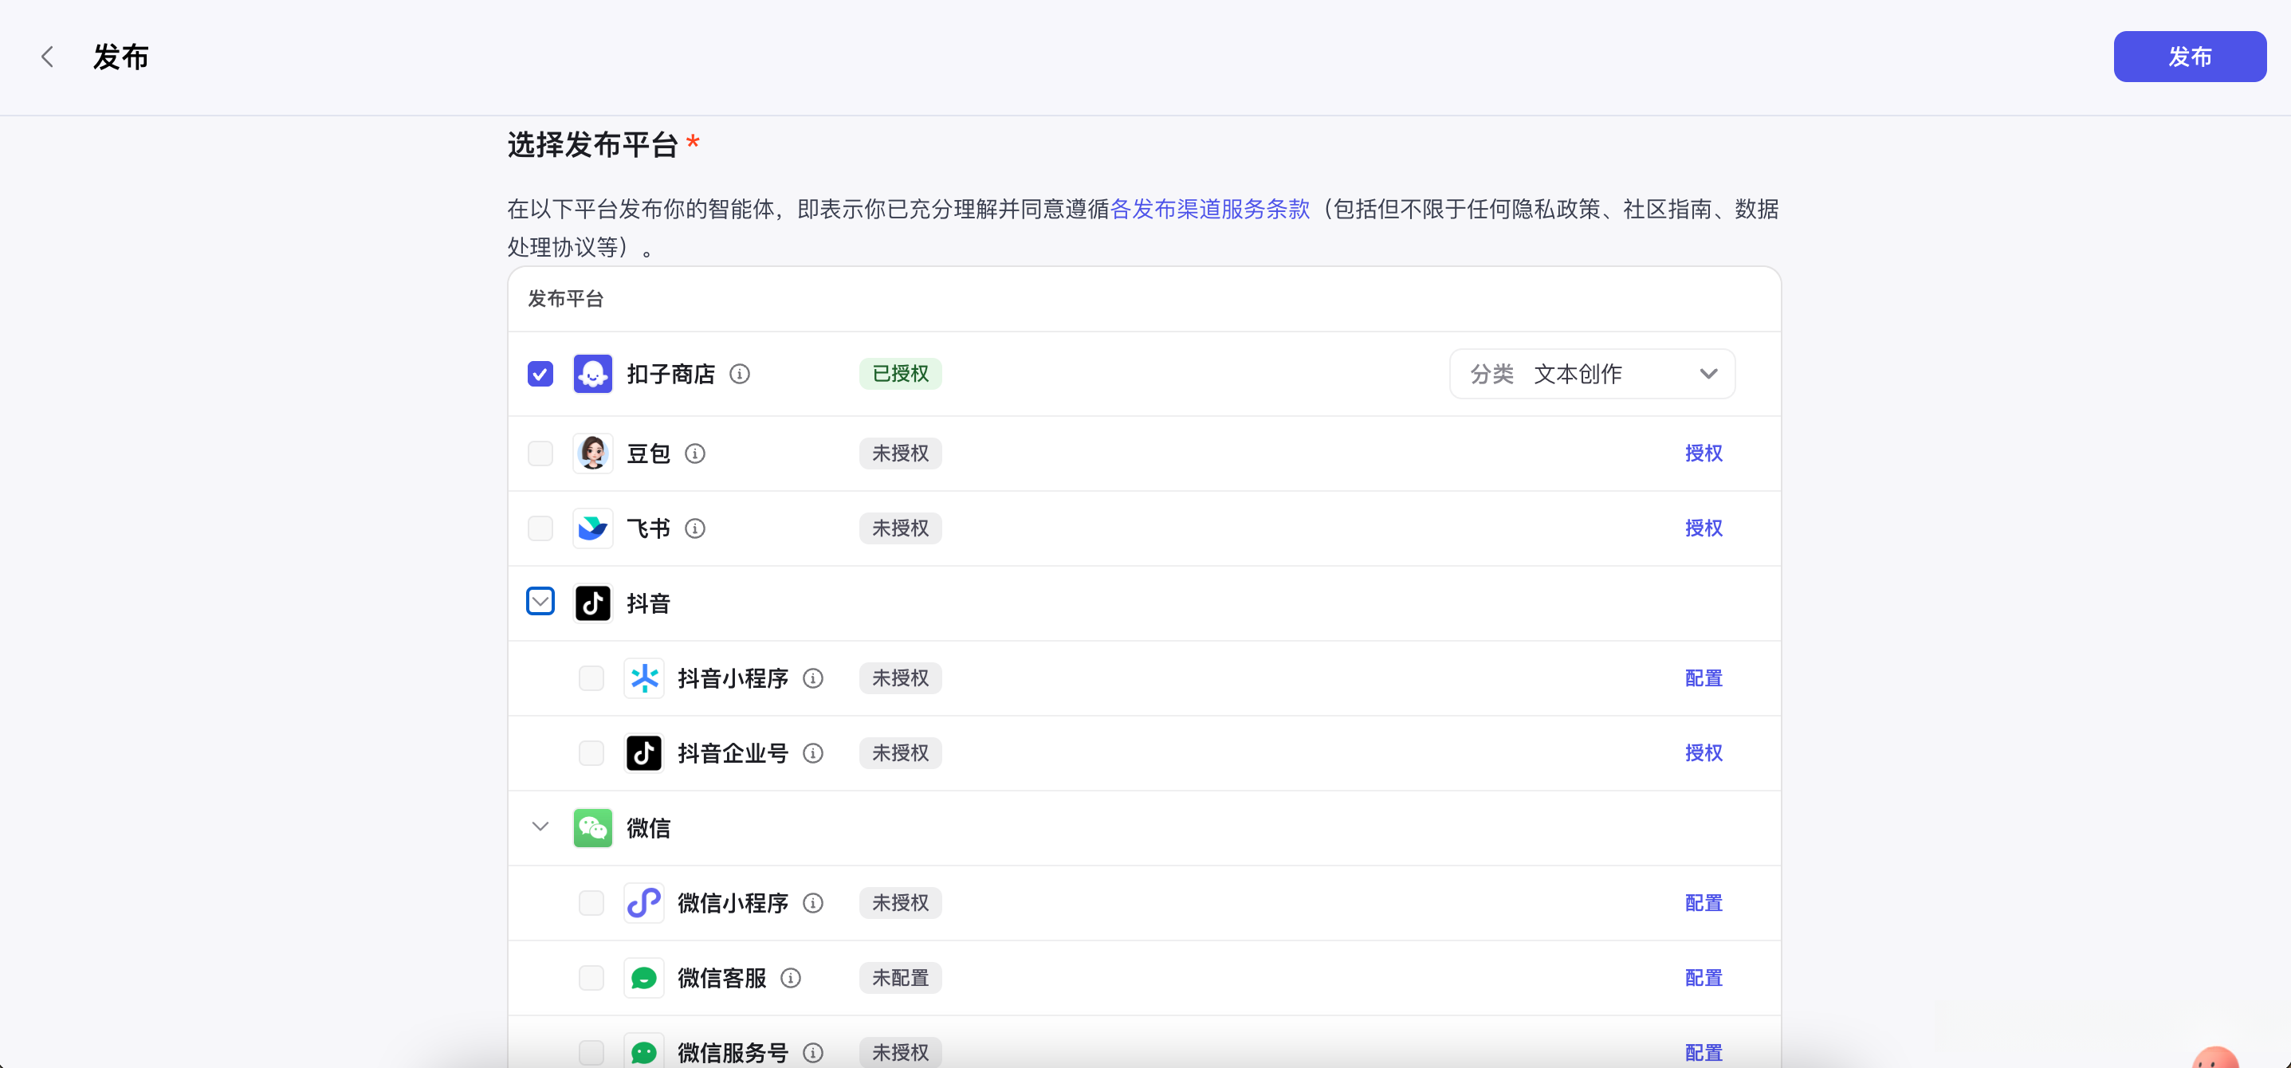Click the 发布 publish button
The width and height of the screenshot is (2291, 1068).
tap(2189, 56)
